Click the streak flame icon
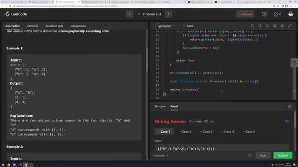The width and height of the screenshot is (298, 167). point(275,14)
